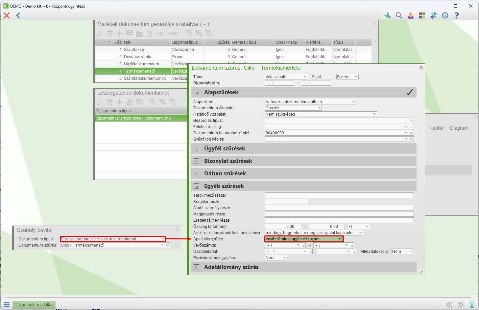Expand the Ügyfél szűrések section
The width and height of the screenshot is (479, 310).
pos(197,149)
